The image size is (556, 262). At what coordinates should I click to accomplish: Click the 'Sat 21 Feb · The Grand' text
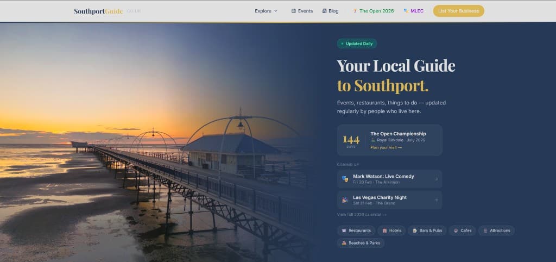point(374,203)
